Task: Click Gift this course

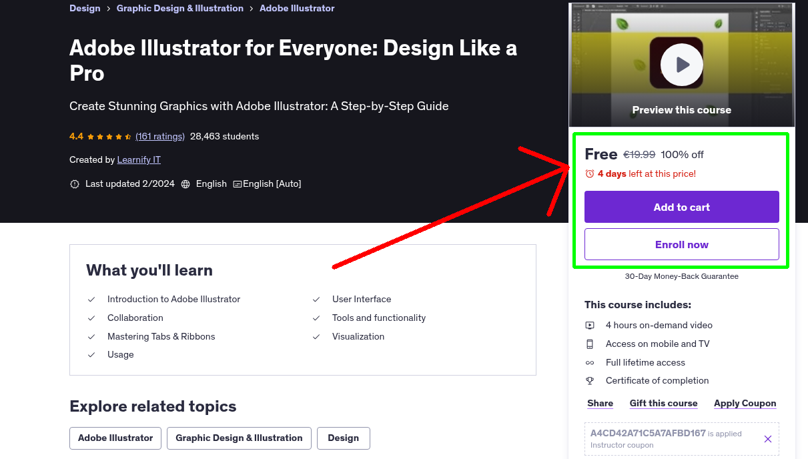Action: pos(664,404)
